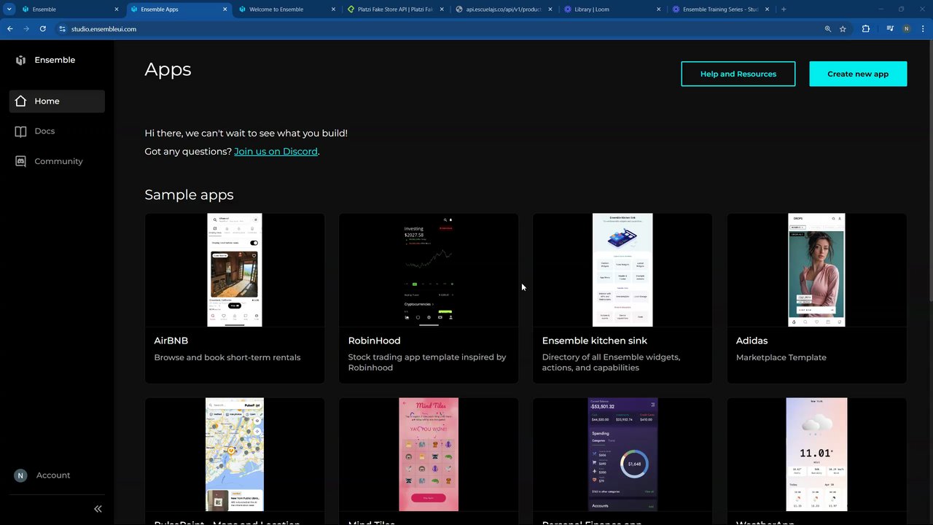
Task: Open the Personal Finance spending thumbnail
Action: point(622,454)
